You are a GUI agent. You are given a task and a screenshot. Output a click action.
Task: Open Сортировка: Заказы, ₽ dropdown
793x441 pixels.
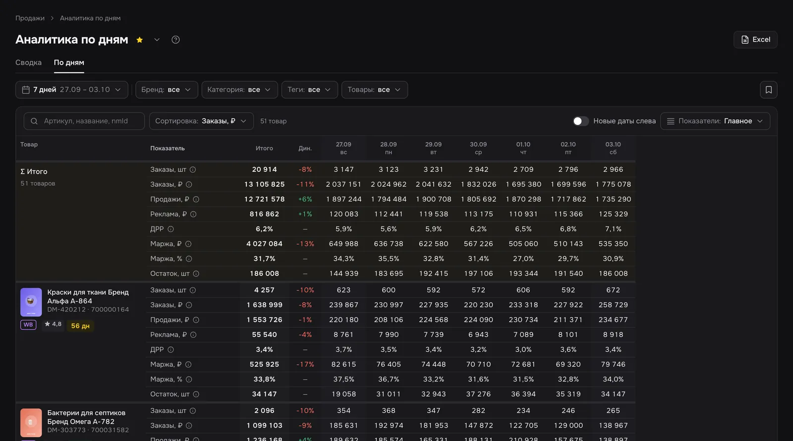201,121
